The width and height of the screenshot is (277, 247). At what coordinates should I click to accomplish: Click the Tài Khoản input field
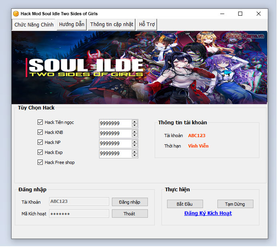79,201
